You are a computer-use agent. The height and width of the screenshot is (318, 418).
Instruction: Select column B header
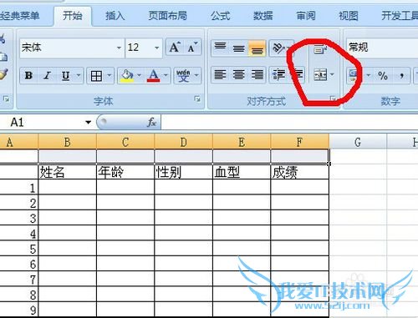67,142
